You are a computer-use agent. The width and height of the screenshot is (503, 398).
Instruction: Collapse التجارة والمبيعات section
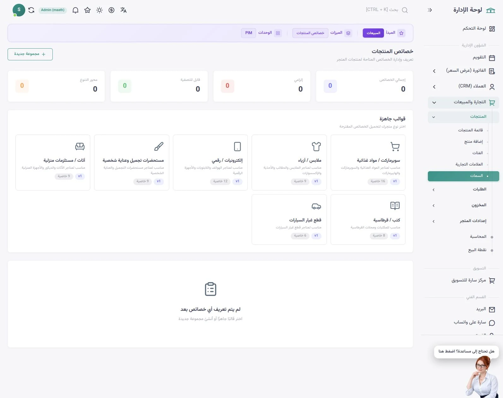(463, 102)
